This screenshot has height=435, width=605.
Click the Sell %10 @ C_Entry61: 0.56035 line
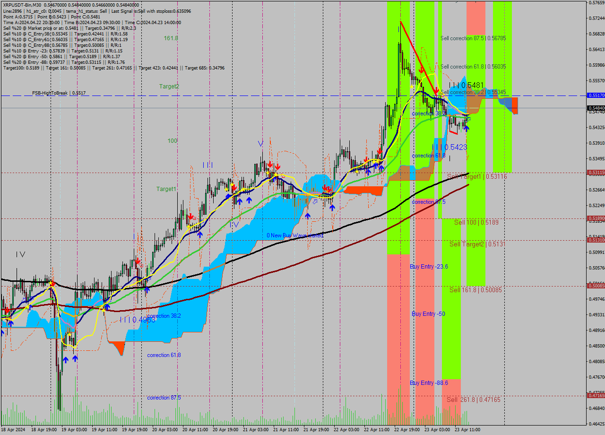65,40
